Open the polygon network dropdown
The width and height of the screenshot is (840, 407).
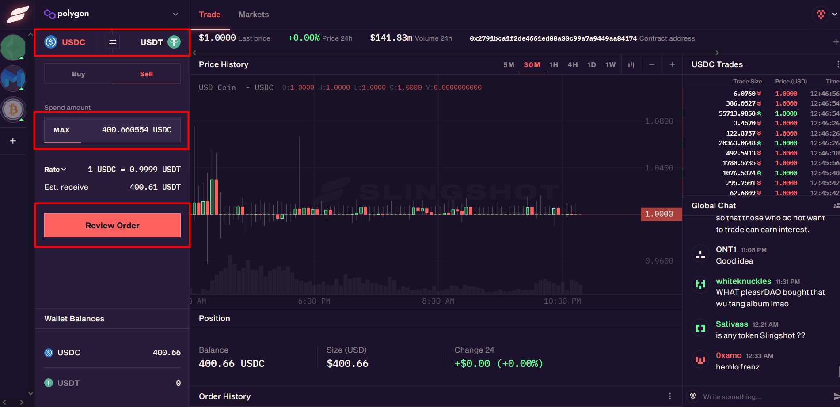[x=175, y=14]
